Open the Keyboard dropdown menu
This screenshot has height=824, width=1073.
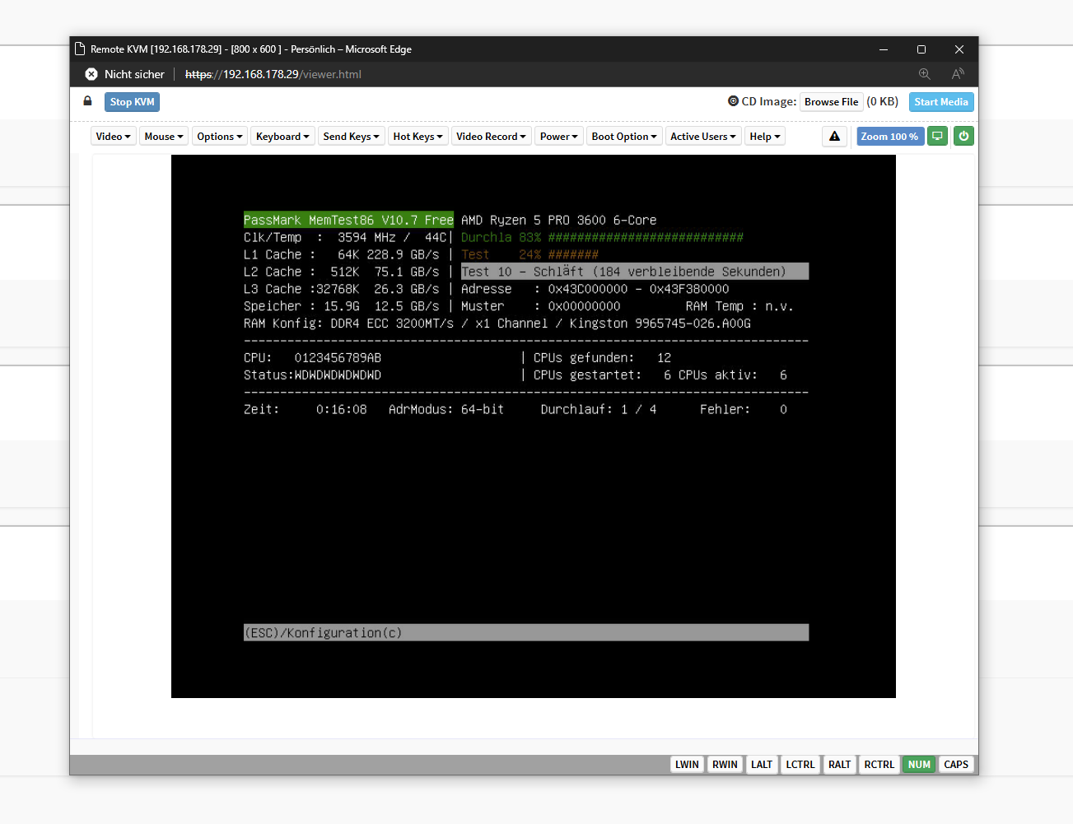click(282, 137)
